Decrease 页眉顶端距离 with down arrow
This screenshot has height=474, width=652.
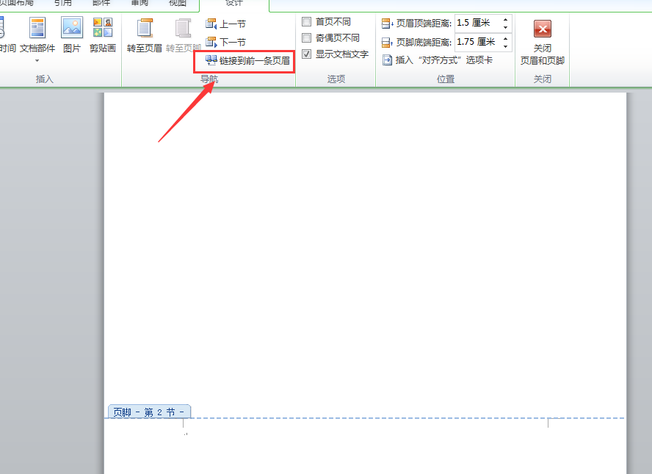(506, 27)
